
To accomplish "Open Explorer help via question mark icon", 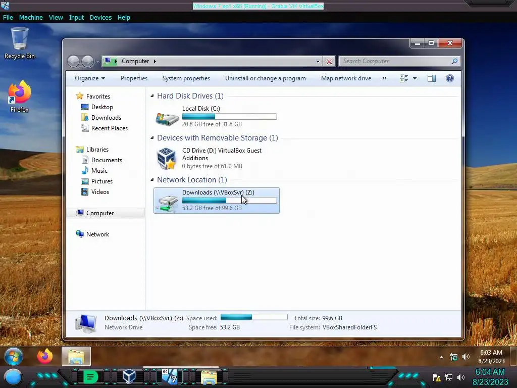I will pos(450,78).
